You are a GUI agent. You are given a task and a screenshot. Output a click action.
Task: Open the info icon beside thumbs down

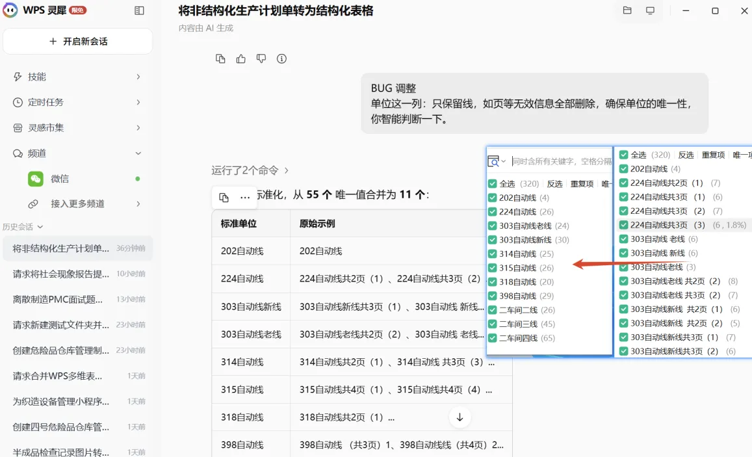(281, 59)
